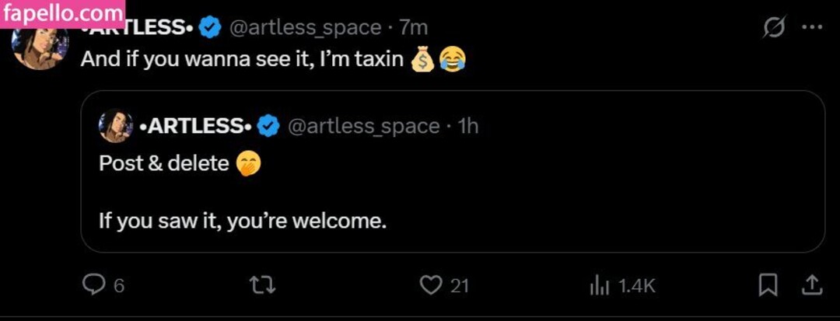
Task: Open the 1h timestamp of quoted tweet
Action: (x=467, y=126)
